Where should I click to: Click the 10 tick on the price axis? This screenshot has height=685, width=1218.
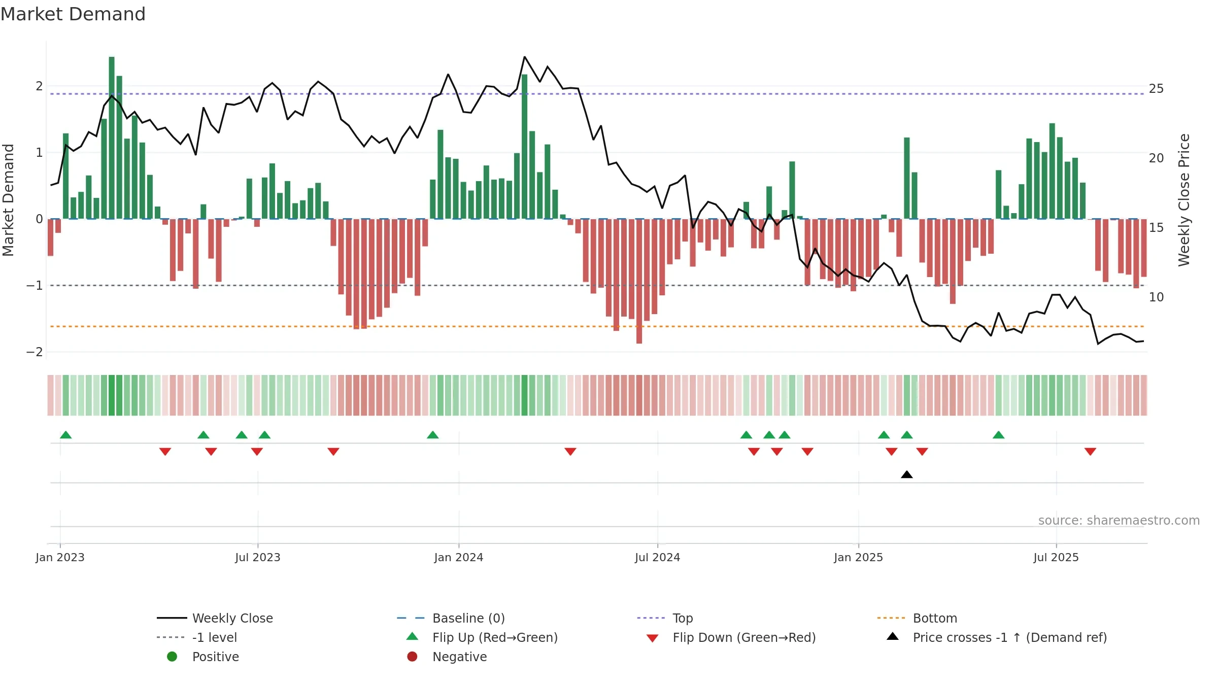pos(1157,297)
